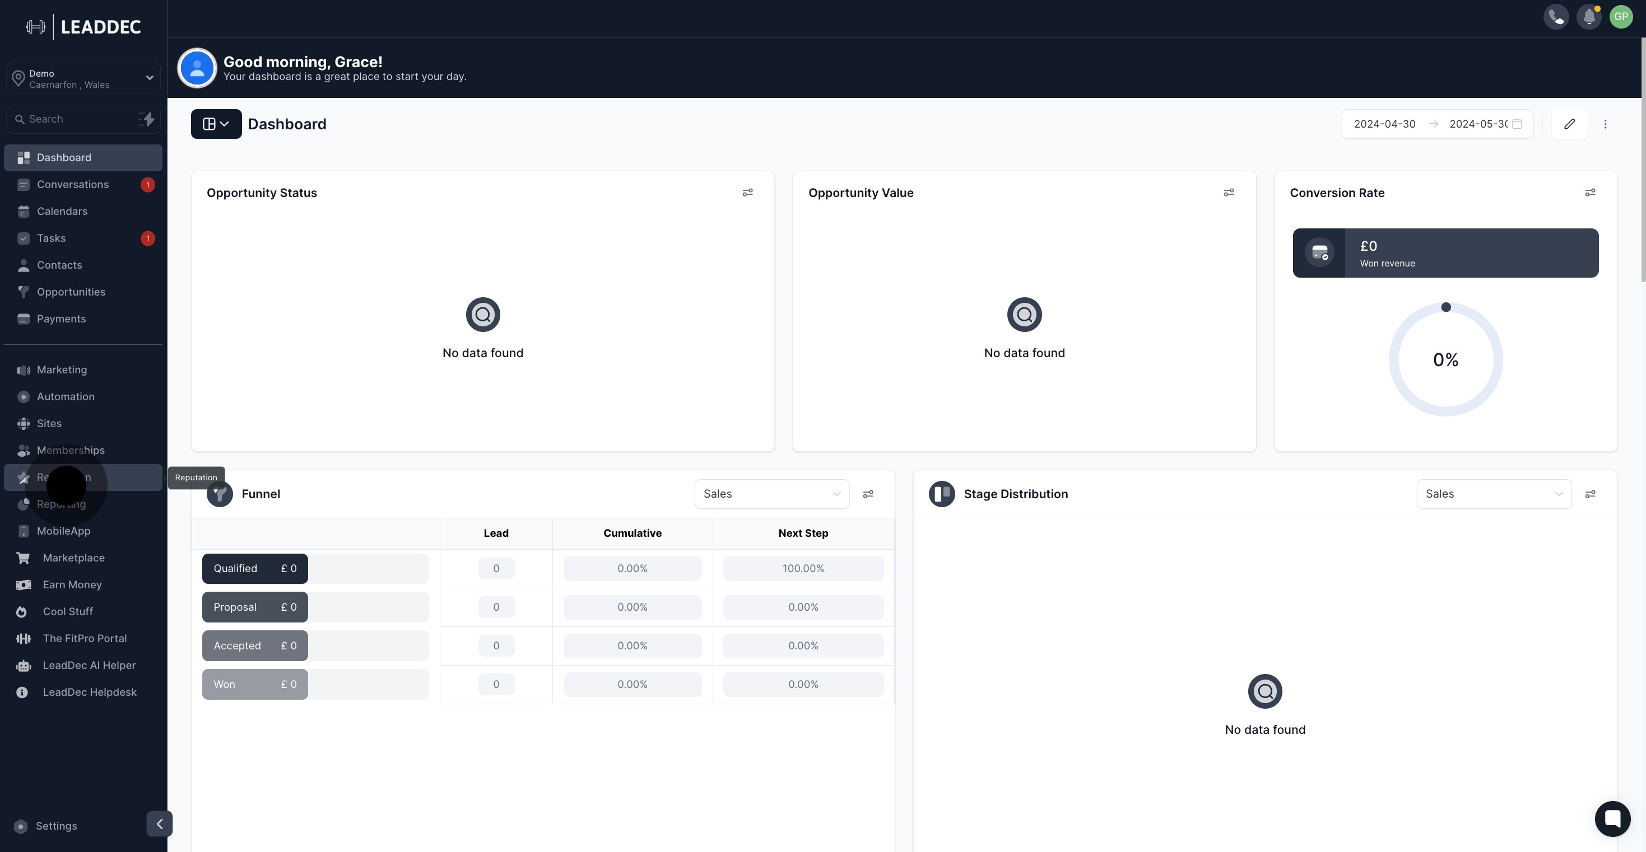This screenshot has width=1646, height=852.
Task: Open Sites in the sidebar
Action: pos(83,423)
